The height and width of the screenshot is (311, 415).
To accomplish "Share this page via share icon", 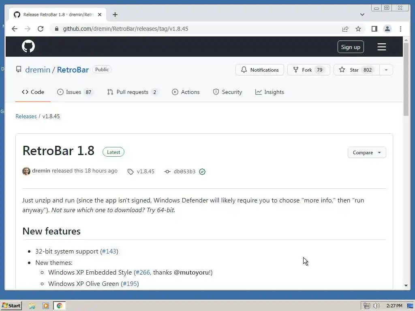I will coord(345,29).
